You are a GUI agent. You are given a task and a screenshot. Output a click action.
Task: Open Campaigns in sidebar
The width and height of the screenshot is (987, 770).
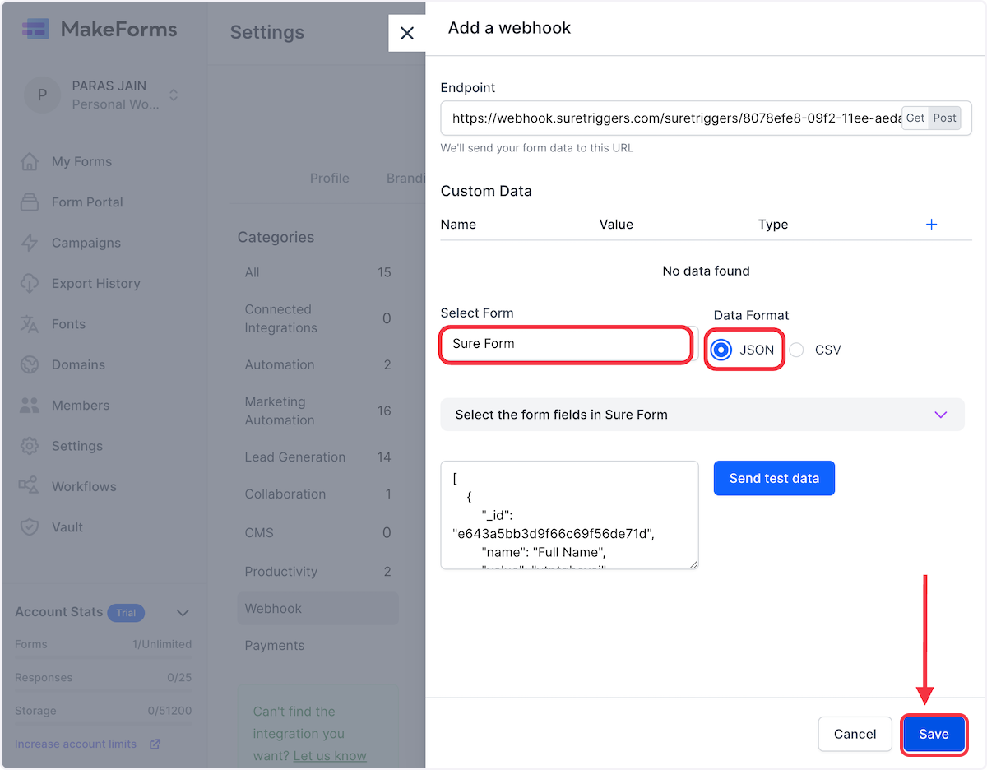tap(86, 243)
